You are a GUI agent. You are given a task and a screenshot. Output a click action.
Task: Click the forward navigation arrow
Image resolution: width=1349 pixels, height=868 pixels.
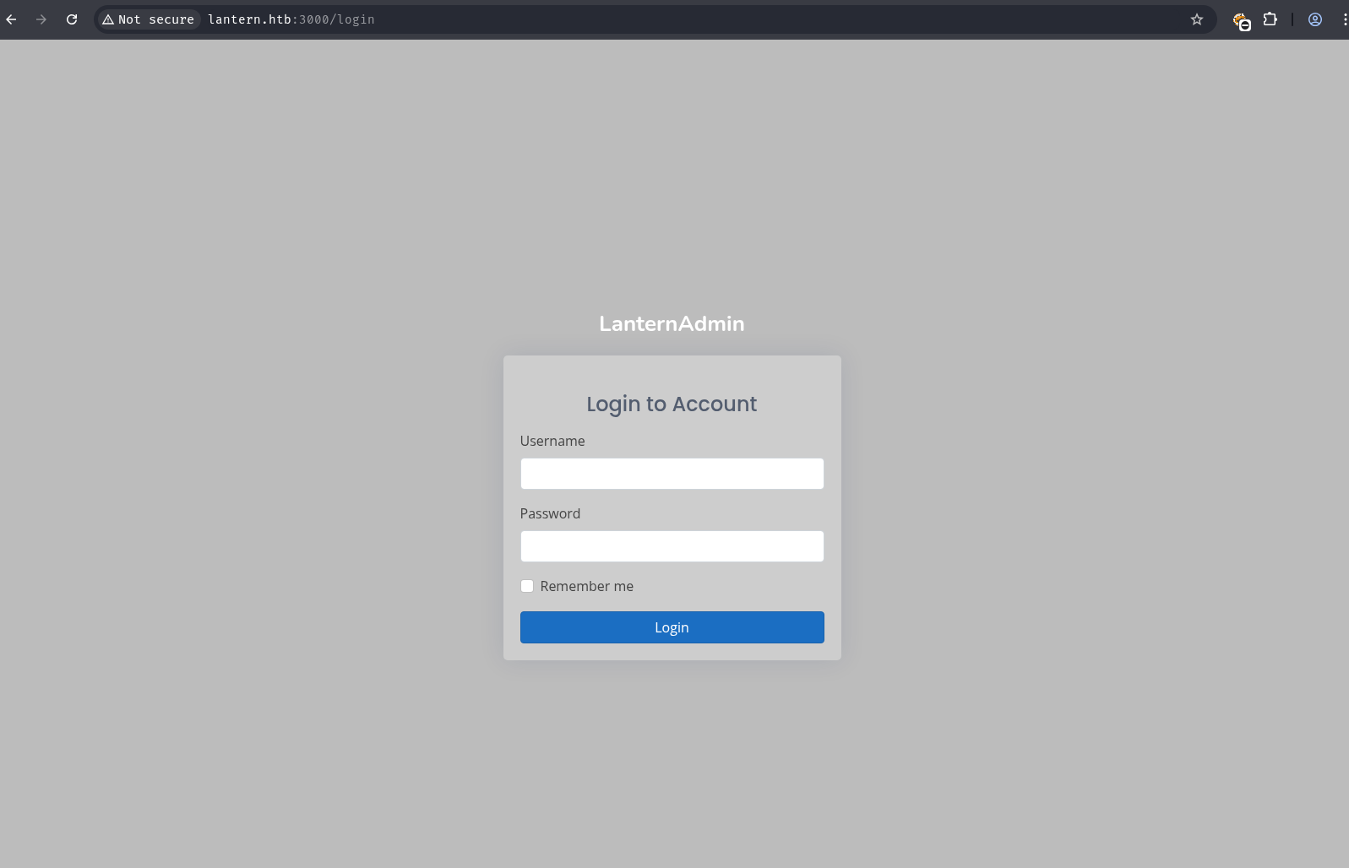[41, 19]
